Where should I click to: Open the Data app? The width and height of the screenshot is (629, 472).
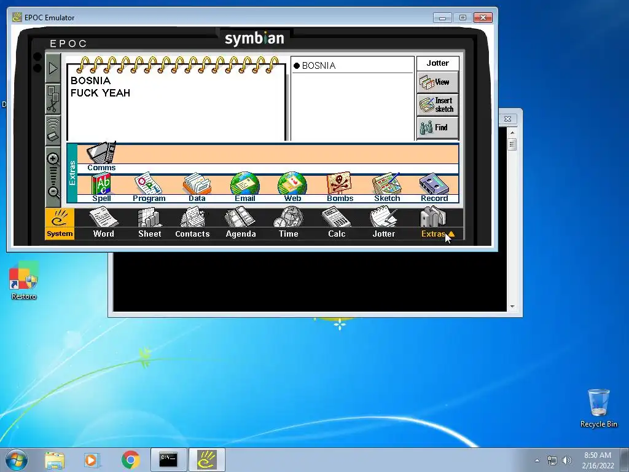click(x=197, y=187)
